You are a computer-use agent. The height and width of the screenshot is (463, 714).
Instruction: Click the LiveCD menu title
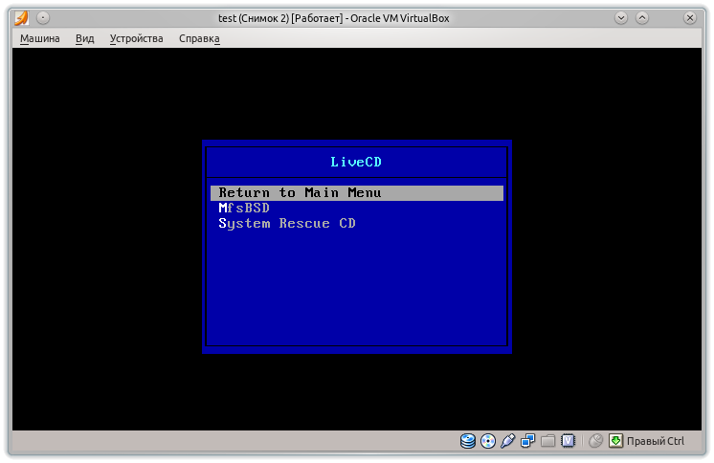(x=356, y=162)
